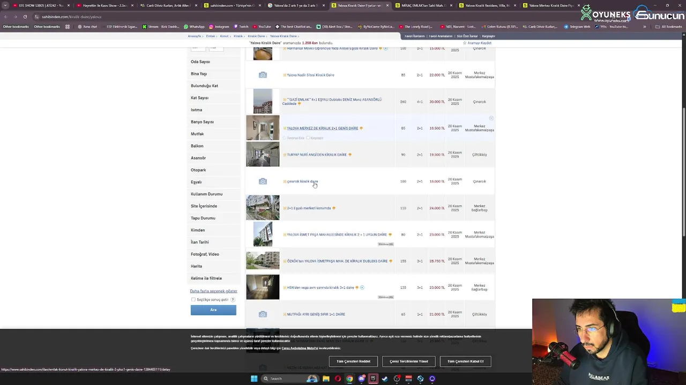Click thumbnail of 2+1 Eşyalı merkezi konumda listing
This screenshot has height=385, width=686.
coord(263,207)
